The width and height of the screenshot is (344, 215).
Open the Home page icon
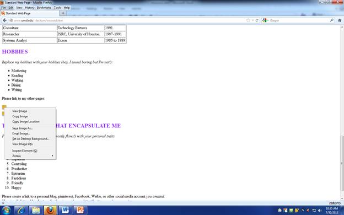(x=340, y=20)
